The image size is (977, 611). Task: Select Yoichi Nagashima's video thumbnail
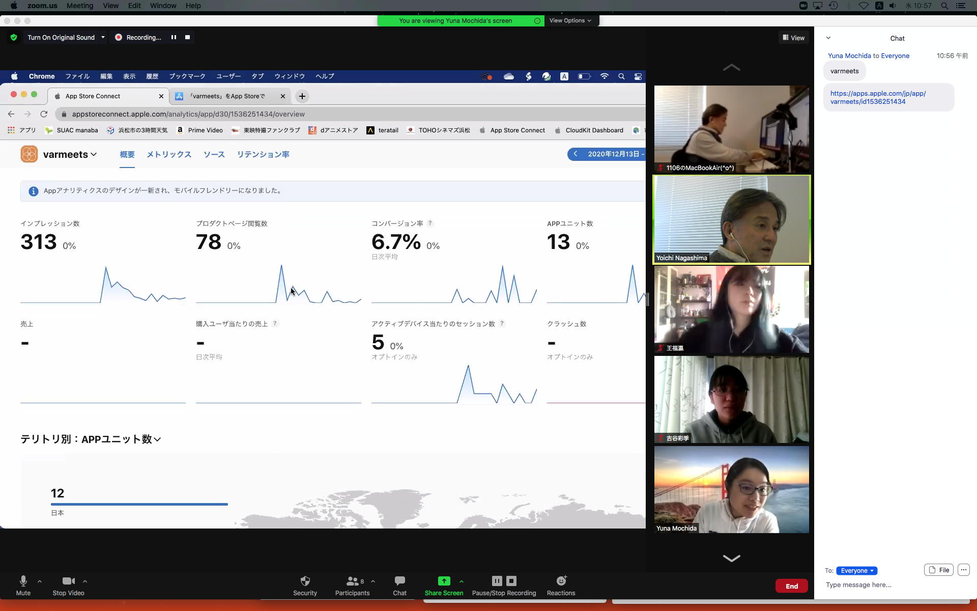pos(731,219)
